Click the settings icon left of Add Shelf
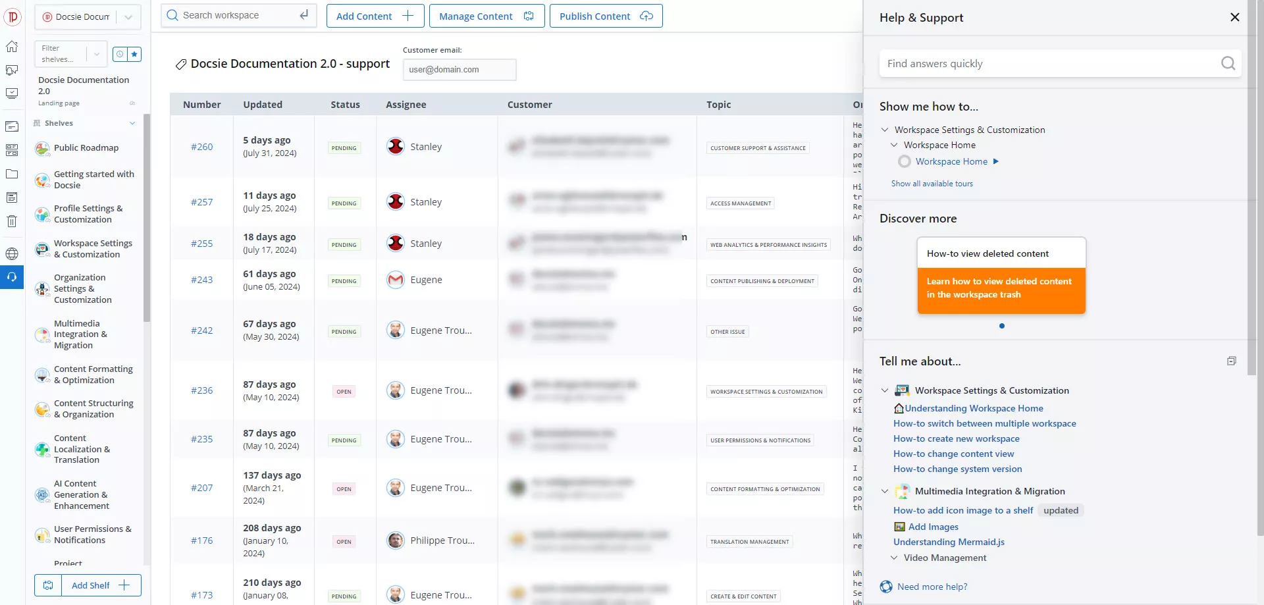This screenshot has width=1264, height=605. click(x=48, y=585)
